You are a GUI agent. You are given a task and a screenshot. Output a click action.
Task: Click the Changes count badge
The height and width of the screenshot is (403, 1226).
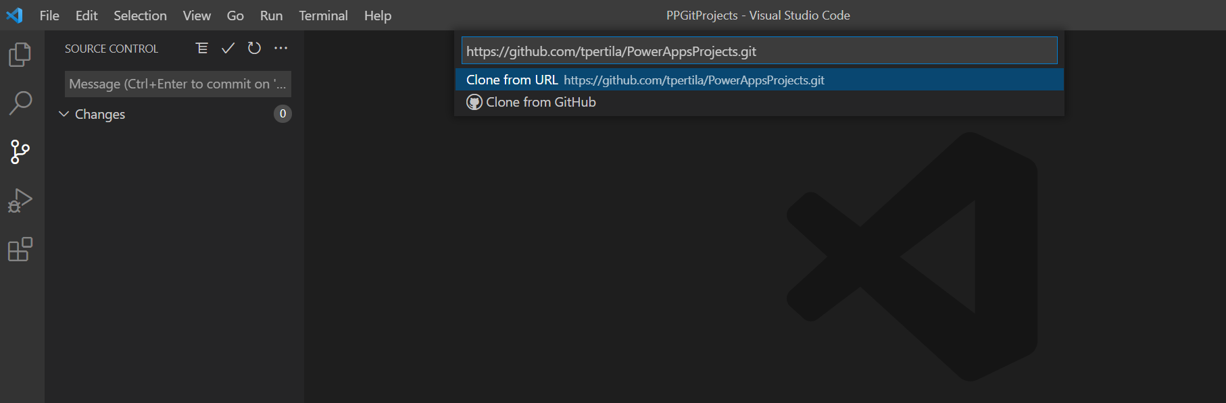(283, 113)
